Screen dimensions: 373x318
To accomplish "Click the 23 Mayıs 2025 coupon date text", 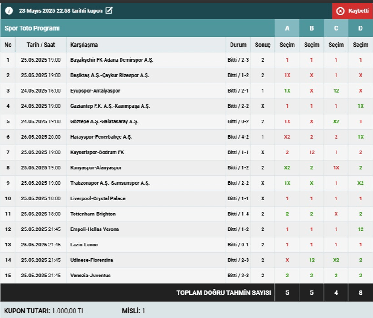I will click(61, 10).
